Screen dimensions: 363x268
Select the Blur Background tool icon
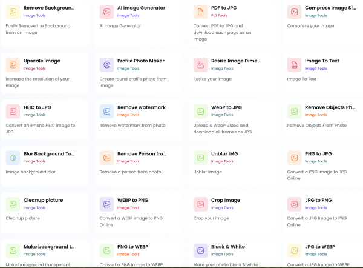click(13, 158)
